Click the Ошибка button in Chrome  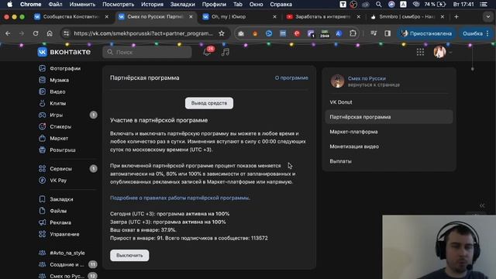[475, 33]
